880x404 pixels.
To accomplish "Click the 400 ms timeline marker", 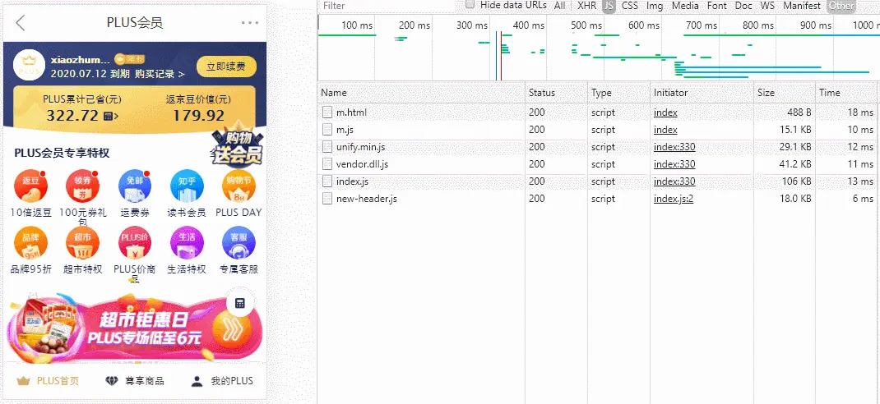I will pyautogui.click(x=529, y=25).
